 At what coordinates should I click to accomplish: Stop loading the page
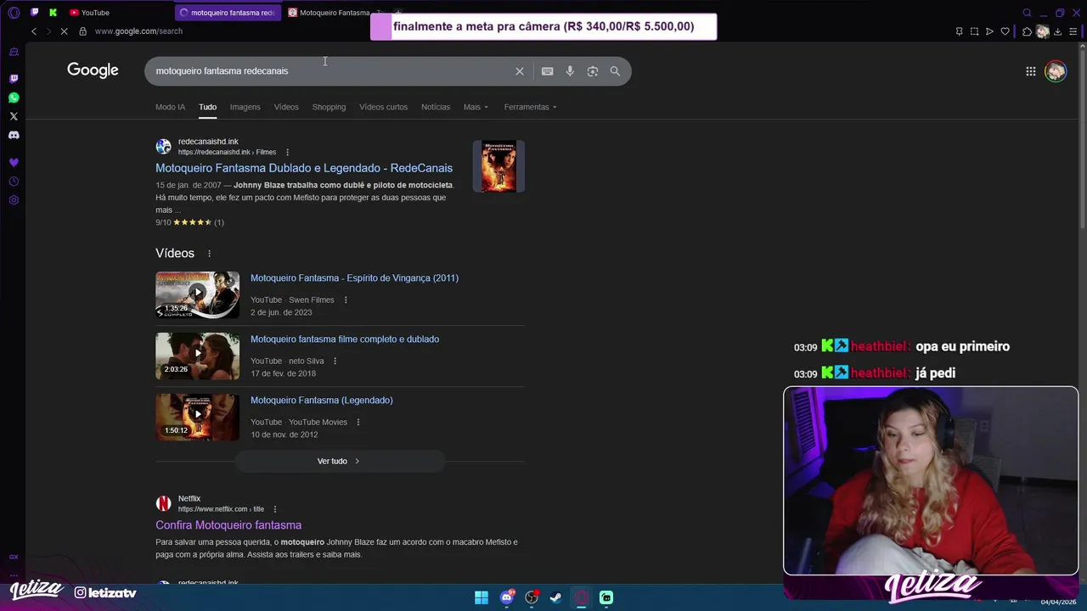pyautogui.click(x=64, y=31)
